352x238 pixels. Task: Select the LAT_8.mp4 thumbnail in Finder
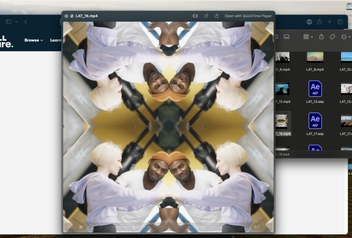pyautogui.click(x=282, y=57)
